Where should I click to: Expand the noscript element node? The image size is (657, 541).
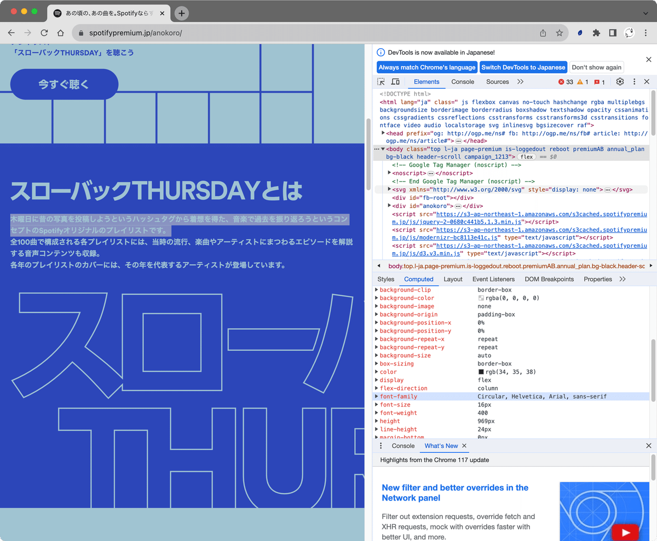[x=389, y=173]
